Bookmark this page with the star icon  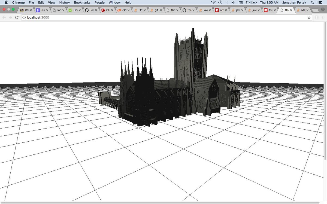click(309, 17)
